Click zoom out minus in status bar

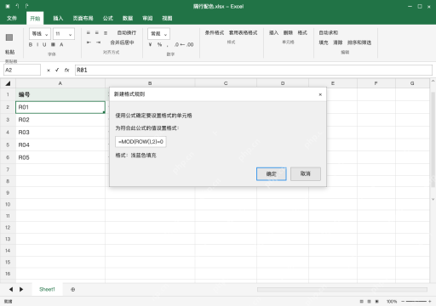[403, 302]
